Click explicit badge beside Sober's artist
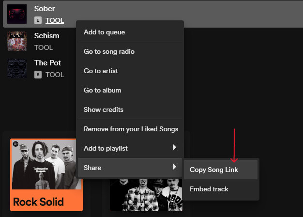 [38, 20]
